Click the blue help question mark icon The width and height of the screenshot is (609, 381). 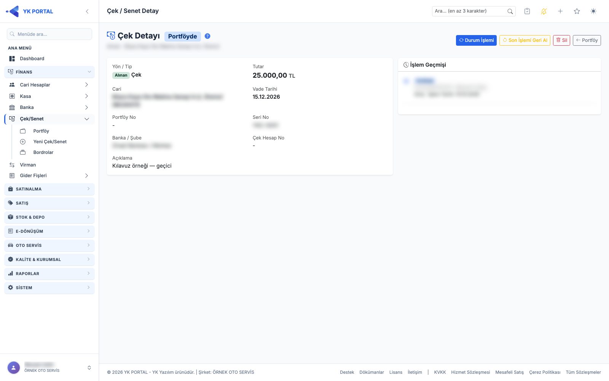[x=207, y=36]
